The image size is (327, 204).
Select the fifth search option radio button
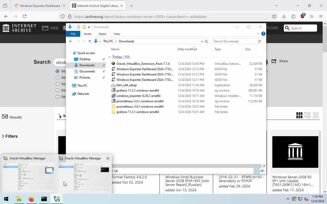(x=57, y=97)
